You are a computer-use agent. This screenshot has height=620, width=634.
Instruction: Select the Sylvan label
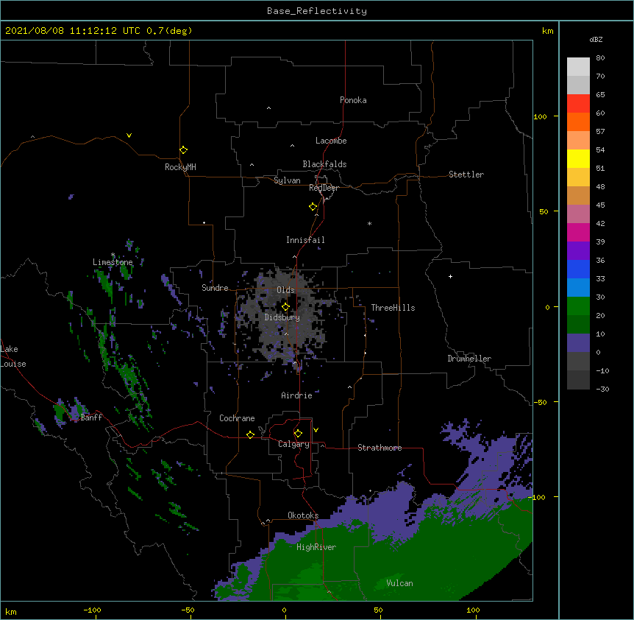coord(287,180)
